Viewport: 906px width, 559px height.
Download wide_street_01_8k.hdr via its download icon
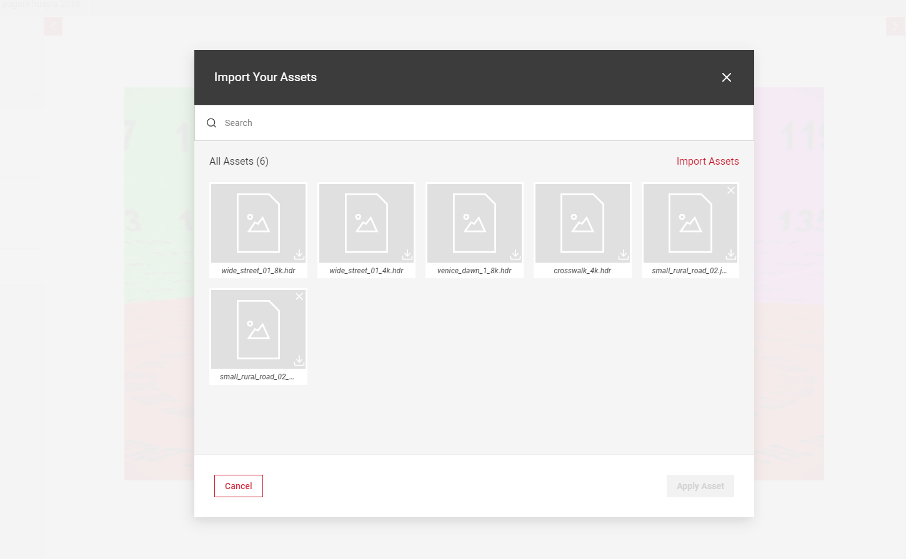coord(299,255)
